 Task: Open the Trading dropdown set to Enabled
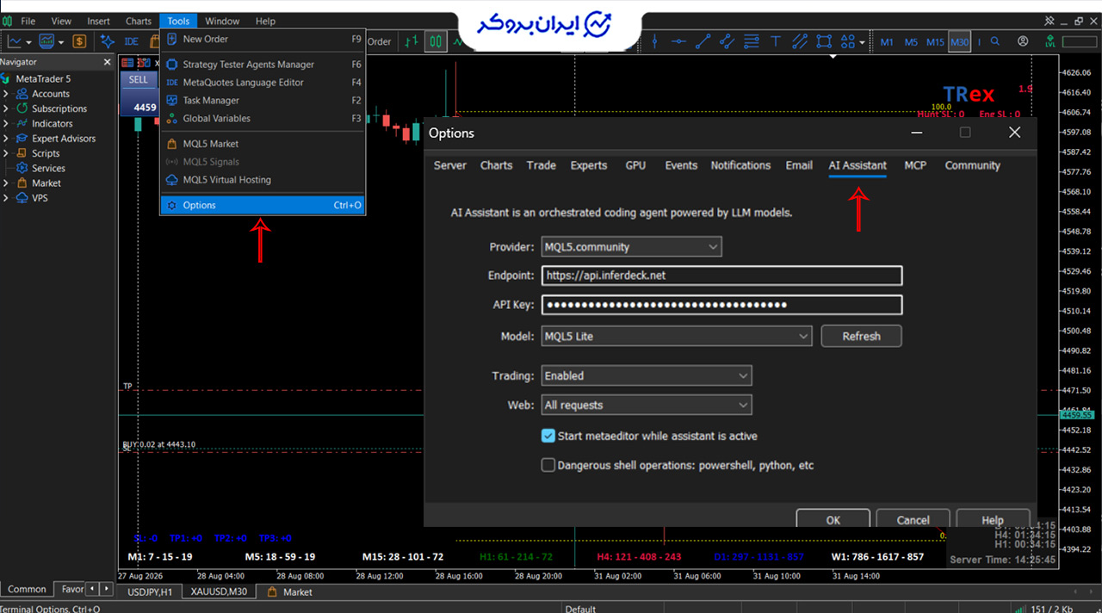tap(646, 375)
